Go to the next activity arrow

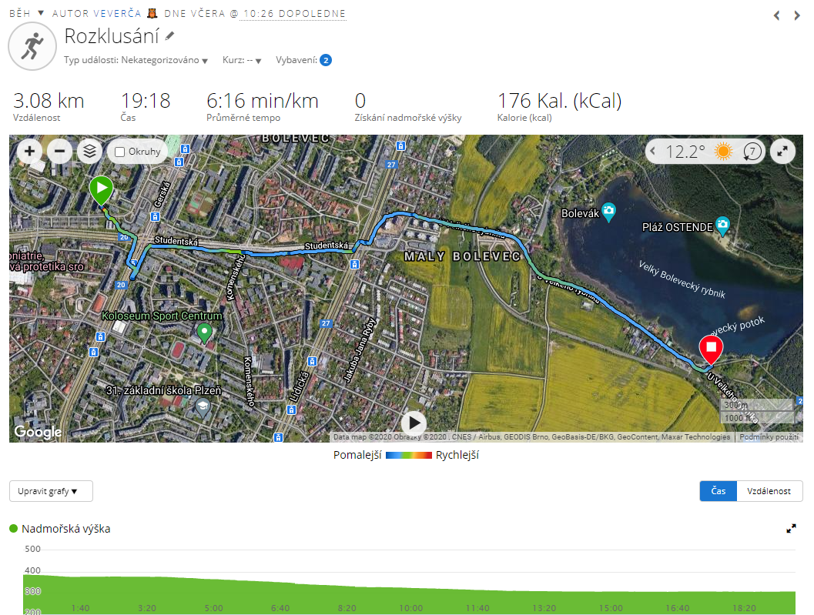[x=797, y=15]
